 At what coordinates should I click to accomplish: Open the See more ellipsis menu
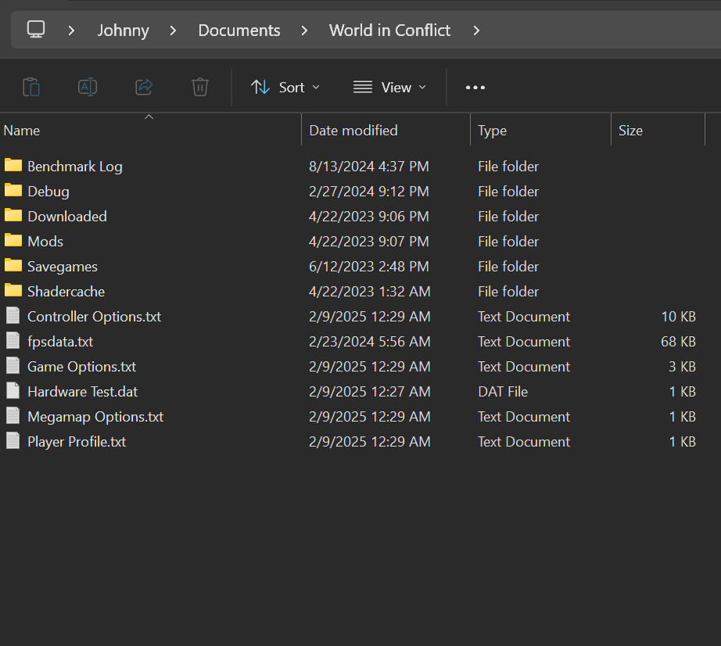tap(475, 88)
